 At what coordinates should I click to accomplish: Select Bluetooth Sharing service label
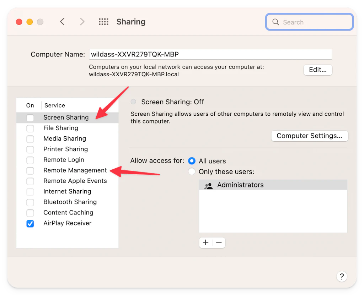click(70, 202)
